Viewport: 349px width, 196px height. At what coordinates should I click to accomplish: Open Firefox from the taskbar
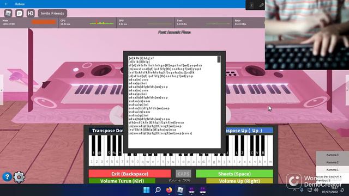click(x=169, y=190)
